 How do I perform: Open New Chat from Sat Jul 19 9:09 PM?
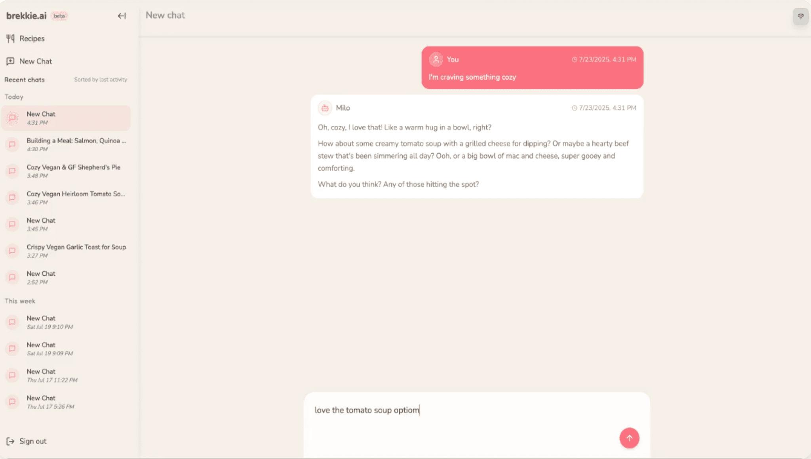click(x=66, y=349)
